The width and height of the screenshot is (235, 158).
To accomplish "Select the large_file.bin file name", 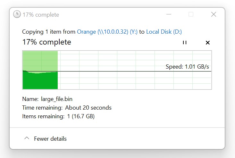I will (x=57, y=99).
